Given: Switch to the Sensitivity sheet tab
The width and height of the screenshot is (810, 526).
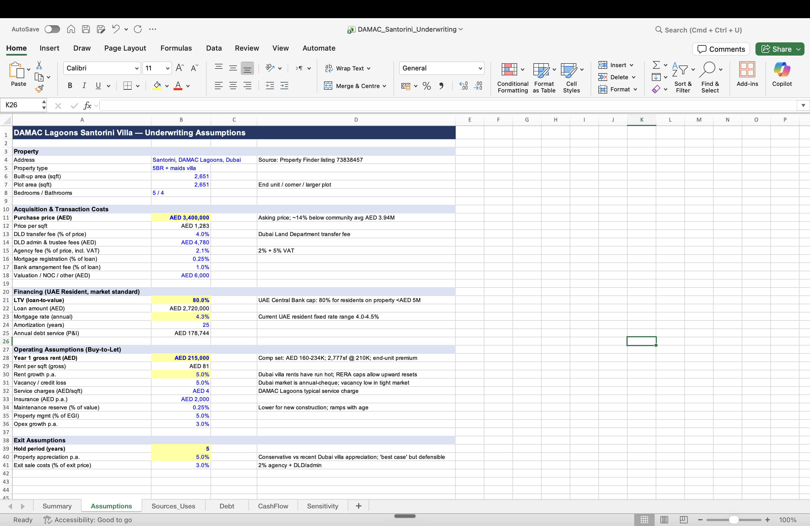Looking at the screenshot, I should 323,506.
